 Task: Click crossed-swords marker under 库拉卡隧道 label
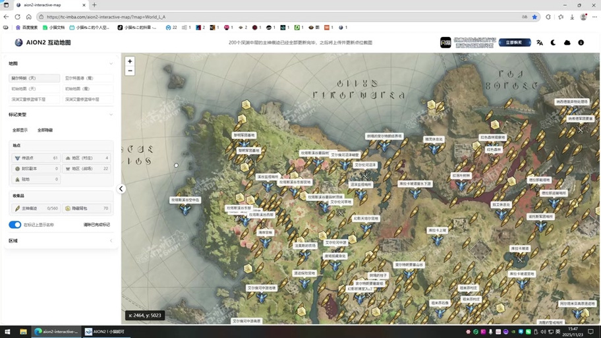point(520,259)
